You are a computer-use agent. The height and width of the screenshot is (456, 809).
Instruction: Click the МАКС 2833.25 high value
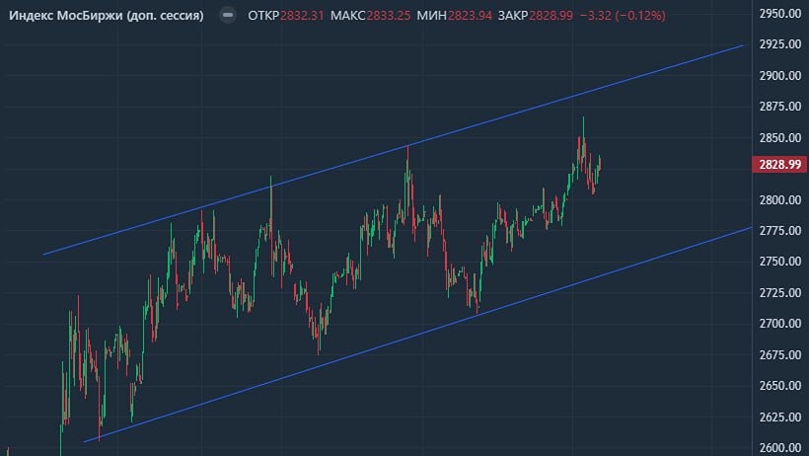370,16
